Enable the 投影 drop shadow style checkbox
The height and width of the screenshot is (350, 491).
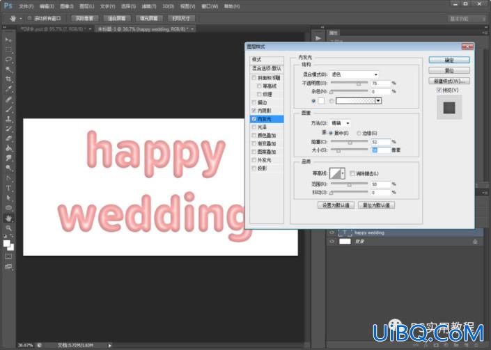(254, 168)
